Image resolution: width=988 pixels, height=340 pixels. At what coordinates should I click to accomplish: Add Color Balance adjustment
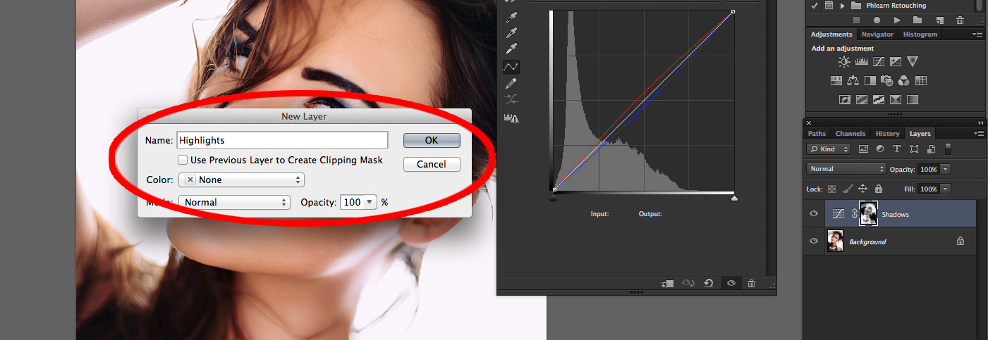click(853, 81)
